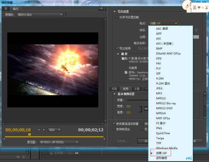The width and height of the screenshot is (209, 162).
Task: Edit the 宽度 value 425
Action: pos(128,106)
